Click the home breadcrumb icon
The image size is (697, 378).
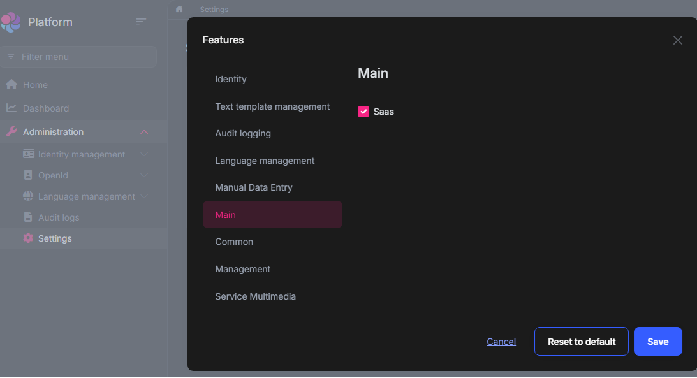pyautogui.click(x=179, y=9)
